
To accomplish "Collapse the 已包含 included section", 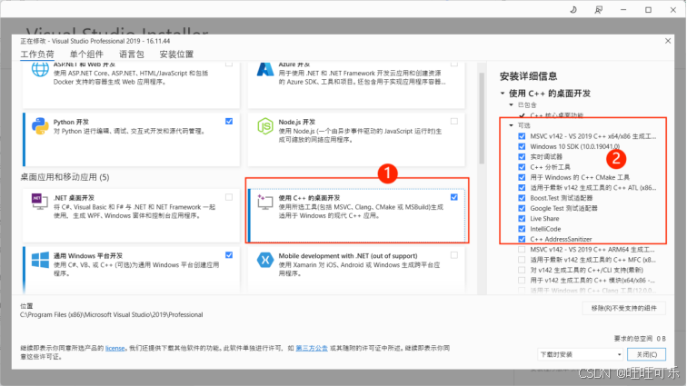I will click(511, 105).
